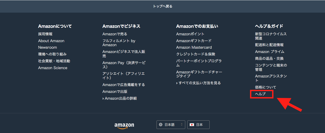Open Amazonポイント link
325x133 pixels.
point(190,34)
